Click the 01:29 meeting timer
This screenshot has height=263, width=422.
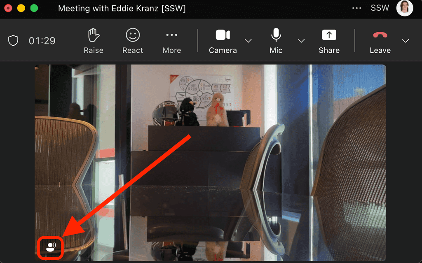(x=42, y=41)
